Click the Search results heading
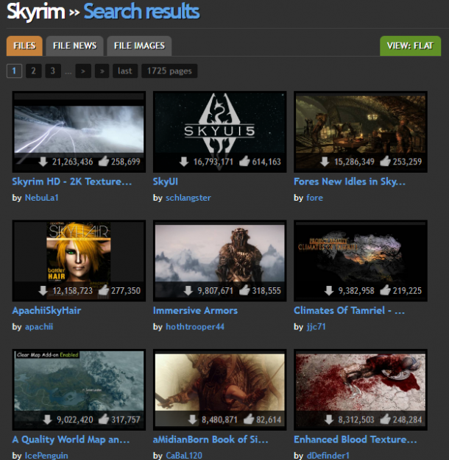Image resolution: width=449 pixels, height=460 pixels. point(141,12)
